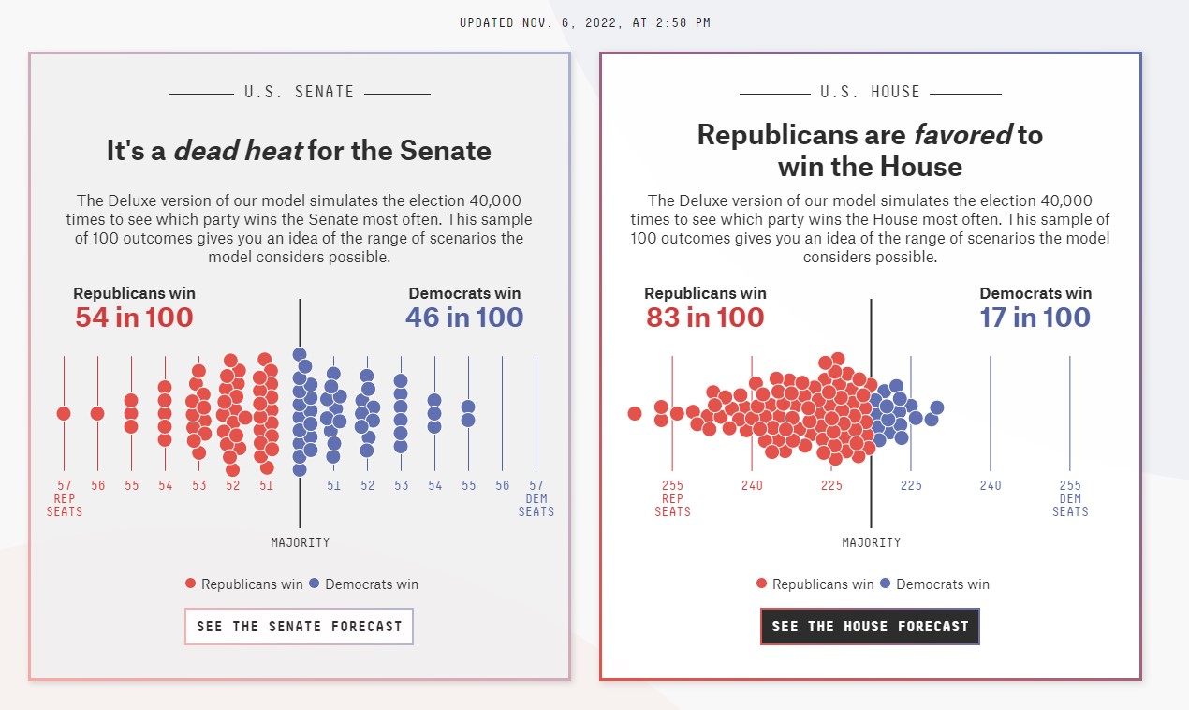Click the Majority label under the Senate chart

(x=301, y=542)
